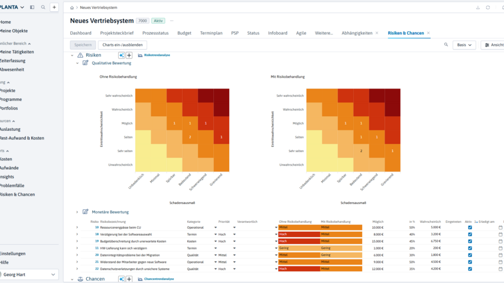Close the Risiken & Chancen tab

[x=428, y=33]
